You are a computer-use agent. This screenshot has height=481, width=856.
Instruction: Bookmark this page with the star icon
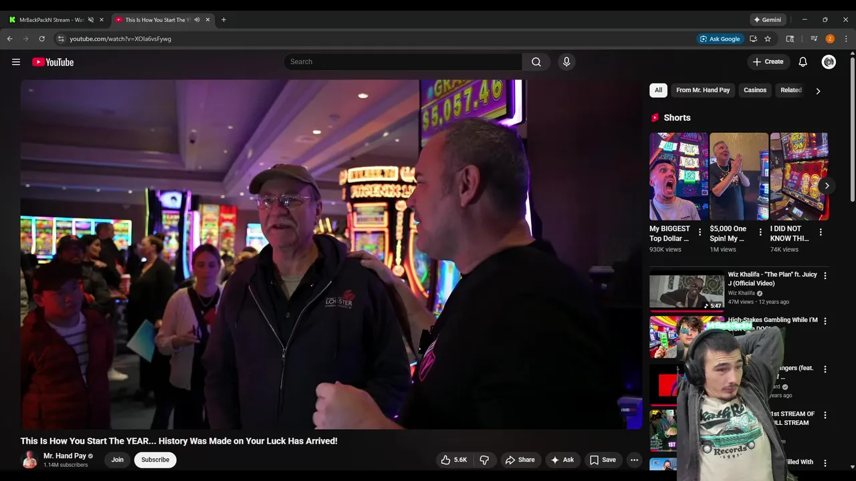tap(768, 39)
